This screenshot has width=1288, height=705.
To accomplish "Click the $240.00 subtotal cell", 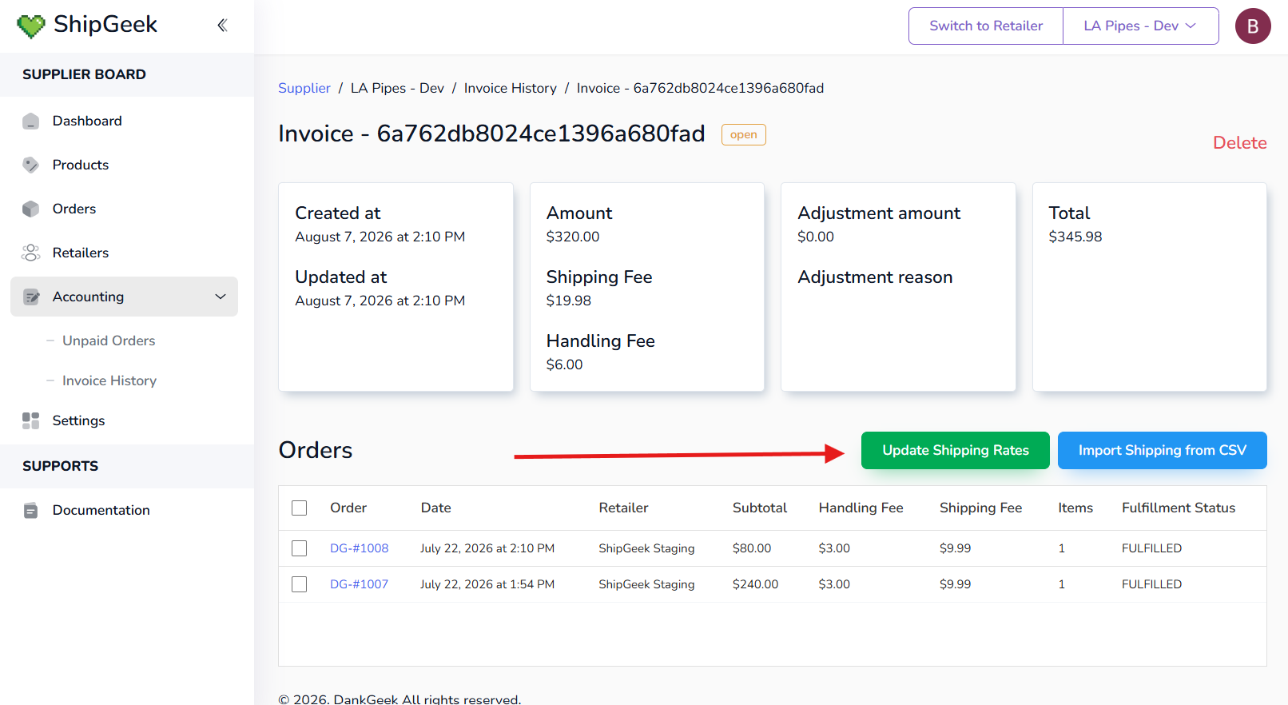I will [x=755, y=584].
